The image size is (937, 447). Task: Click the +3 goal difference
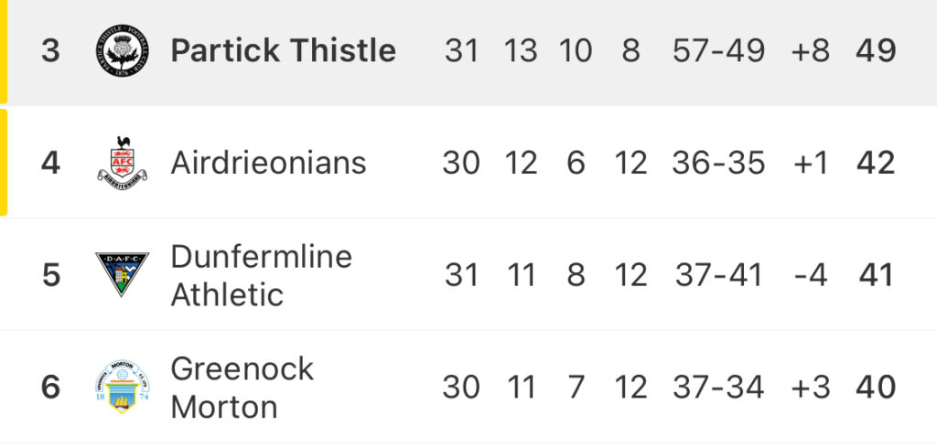[x=811, y=387]
